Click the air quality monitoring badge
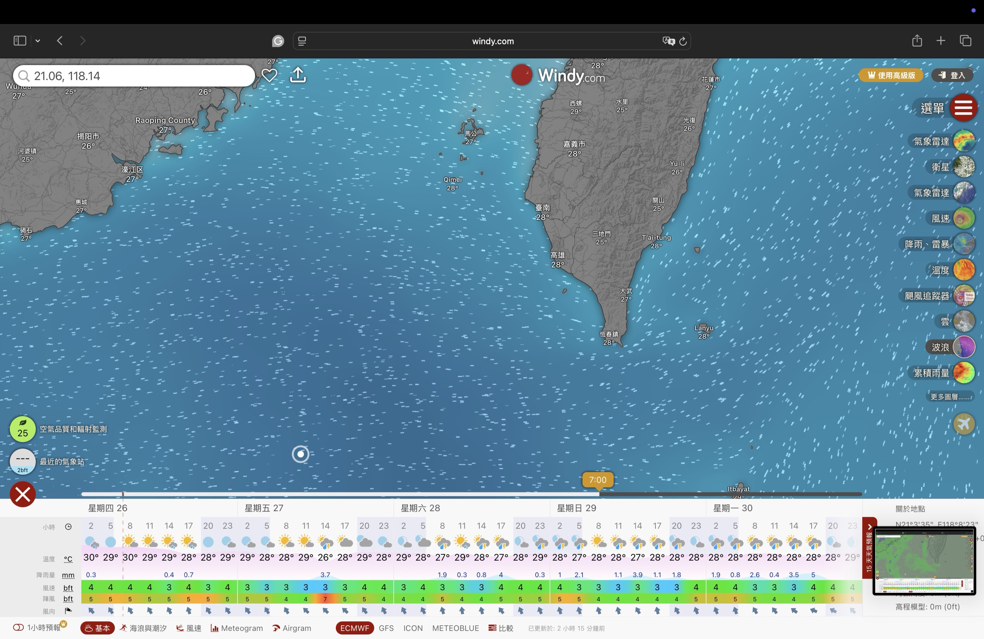 point(23,429)
